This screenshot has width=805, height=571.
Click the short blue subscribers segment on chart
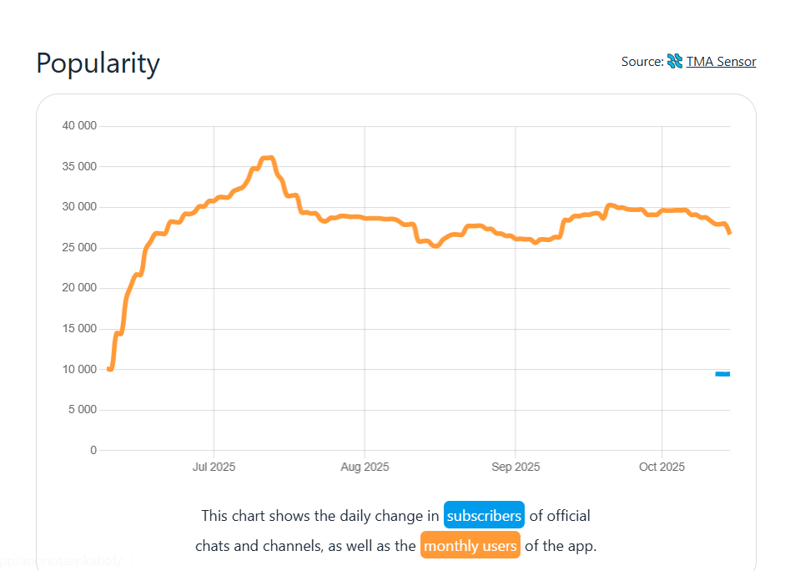pos(722,373)
